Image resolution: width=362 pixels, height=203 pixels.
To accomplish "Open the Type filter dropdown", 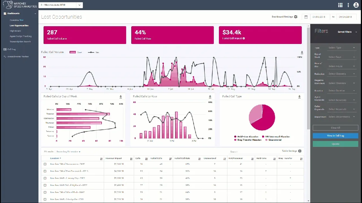I will (341, 48).
